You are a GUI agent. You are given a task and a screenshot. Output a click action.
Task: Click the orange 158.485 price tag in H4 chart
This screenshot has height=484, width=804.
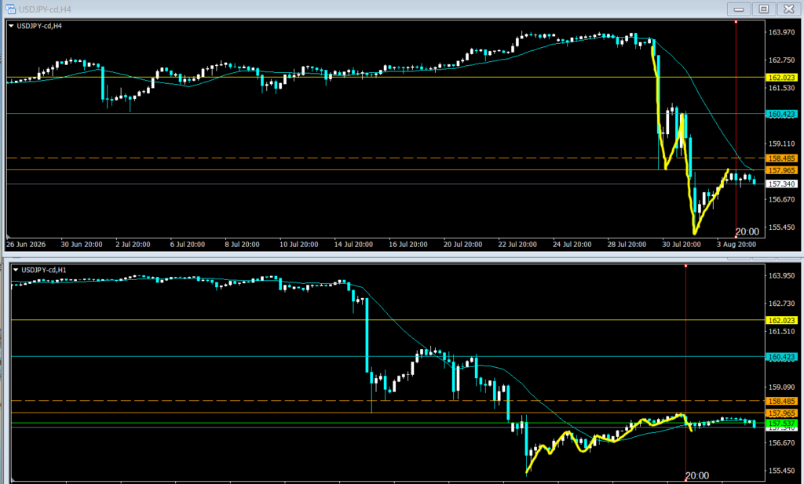781,158
